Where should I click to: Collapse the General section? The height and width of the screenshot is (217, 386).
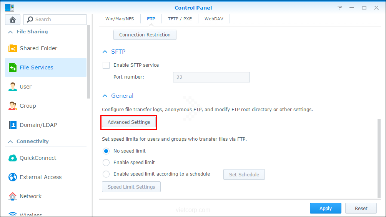105,96
